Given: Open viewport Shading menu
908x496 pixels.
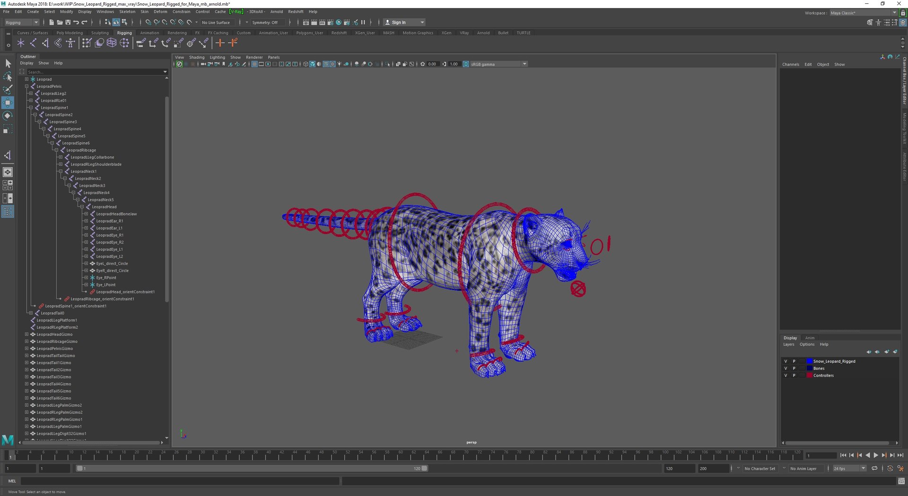Looking at the screenshot, I should pos(197,57).
